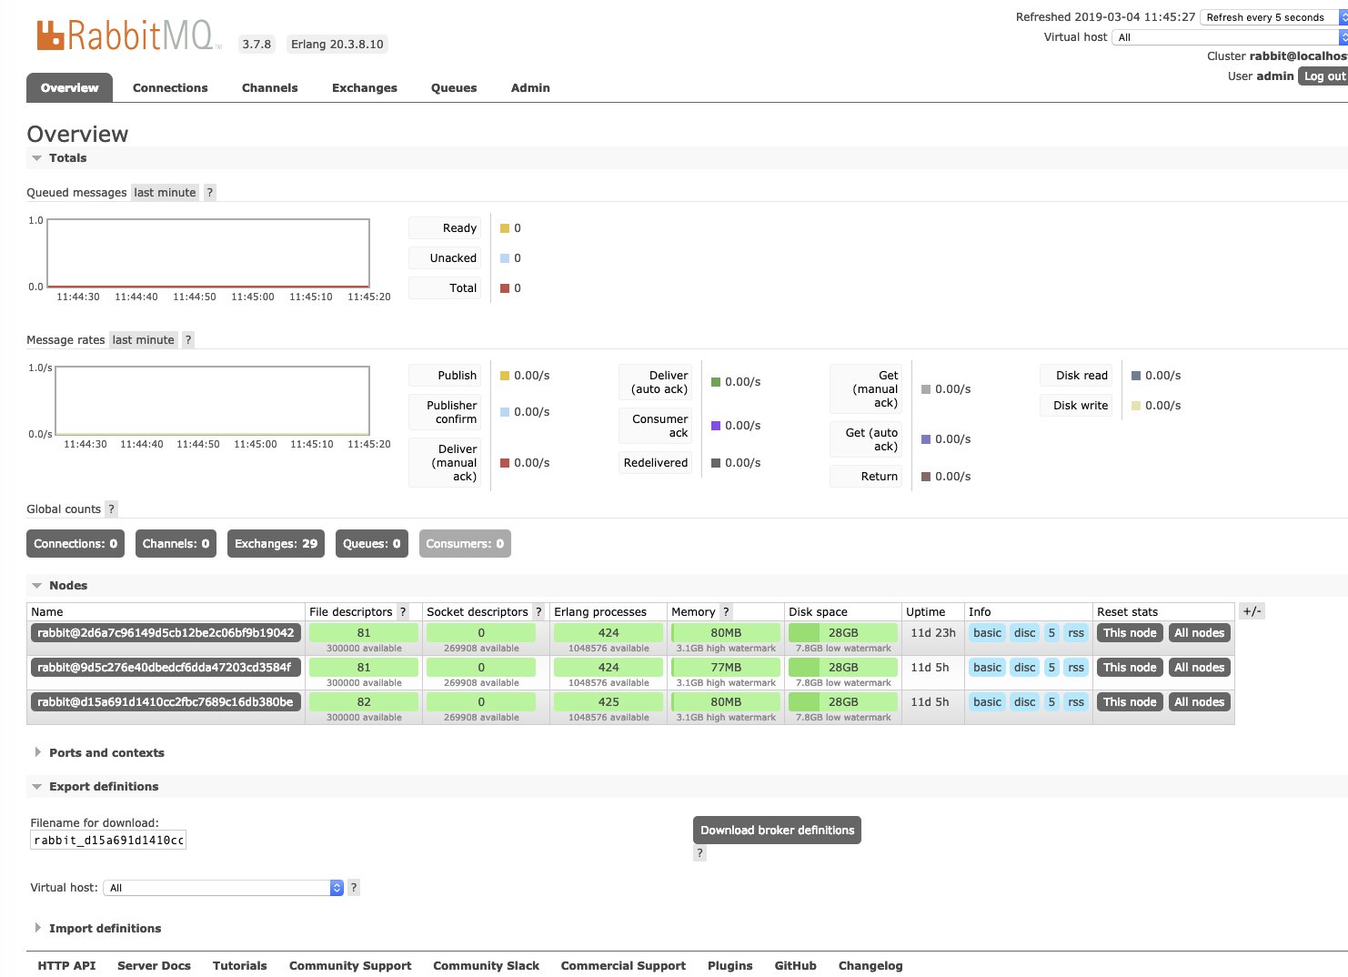1348x977 pixels.
Task: Open the Exchanges tab
Action: [x=364, y=88]
